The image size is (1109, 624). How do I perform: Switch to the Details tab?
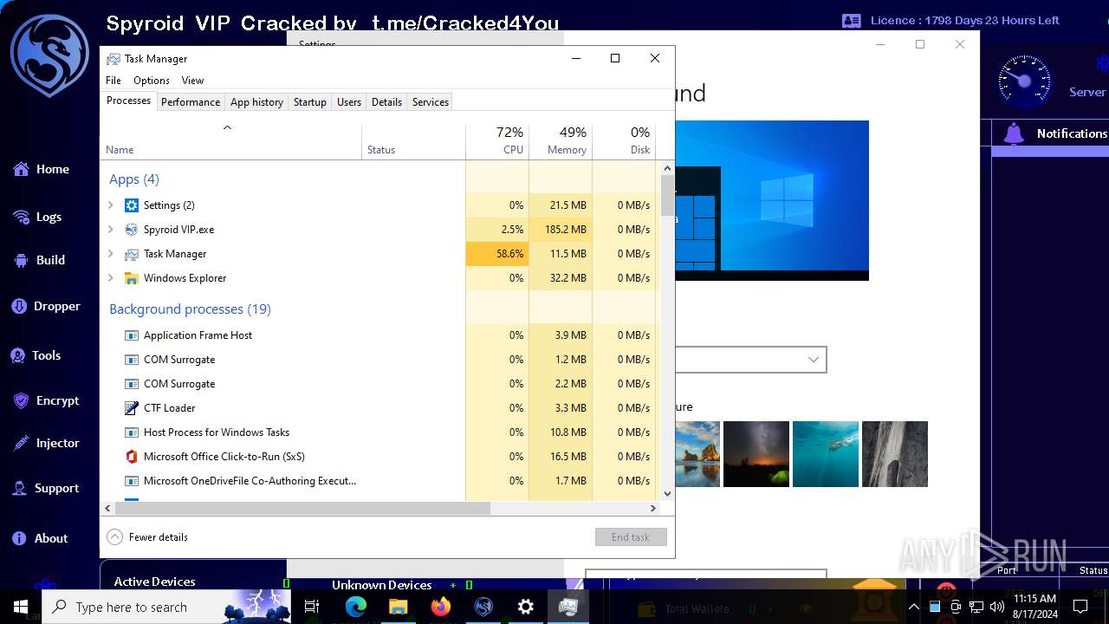pos(386,102)
